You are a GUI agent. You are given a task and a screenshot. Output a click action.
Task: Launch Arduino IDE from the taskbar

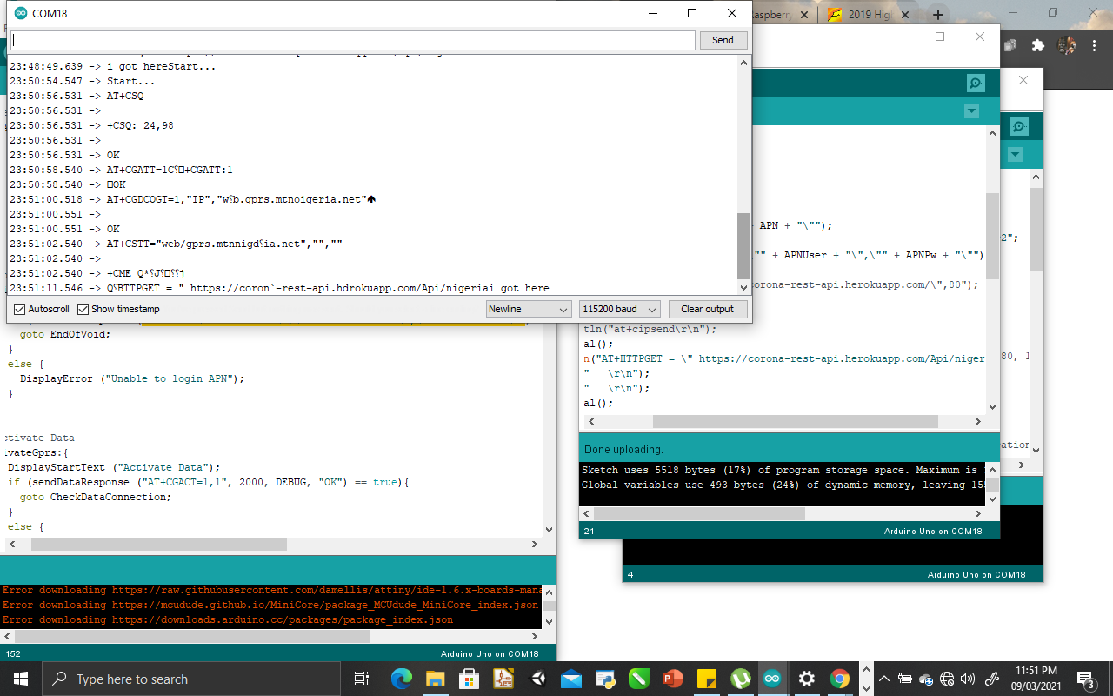[x=773, y=679]
